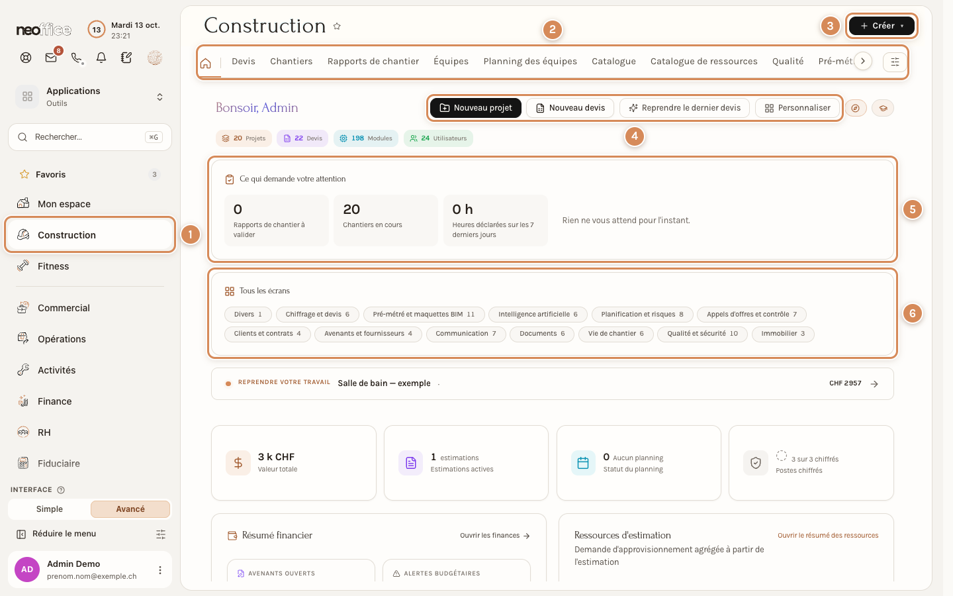
Task: Open the notepad quick-note icon
Action: 126,58
